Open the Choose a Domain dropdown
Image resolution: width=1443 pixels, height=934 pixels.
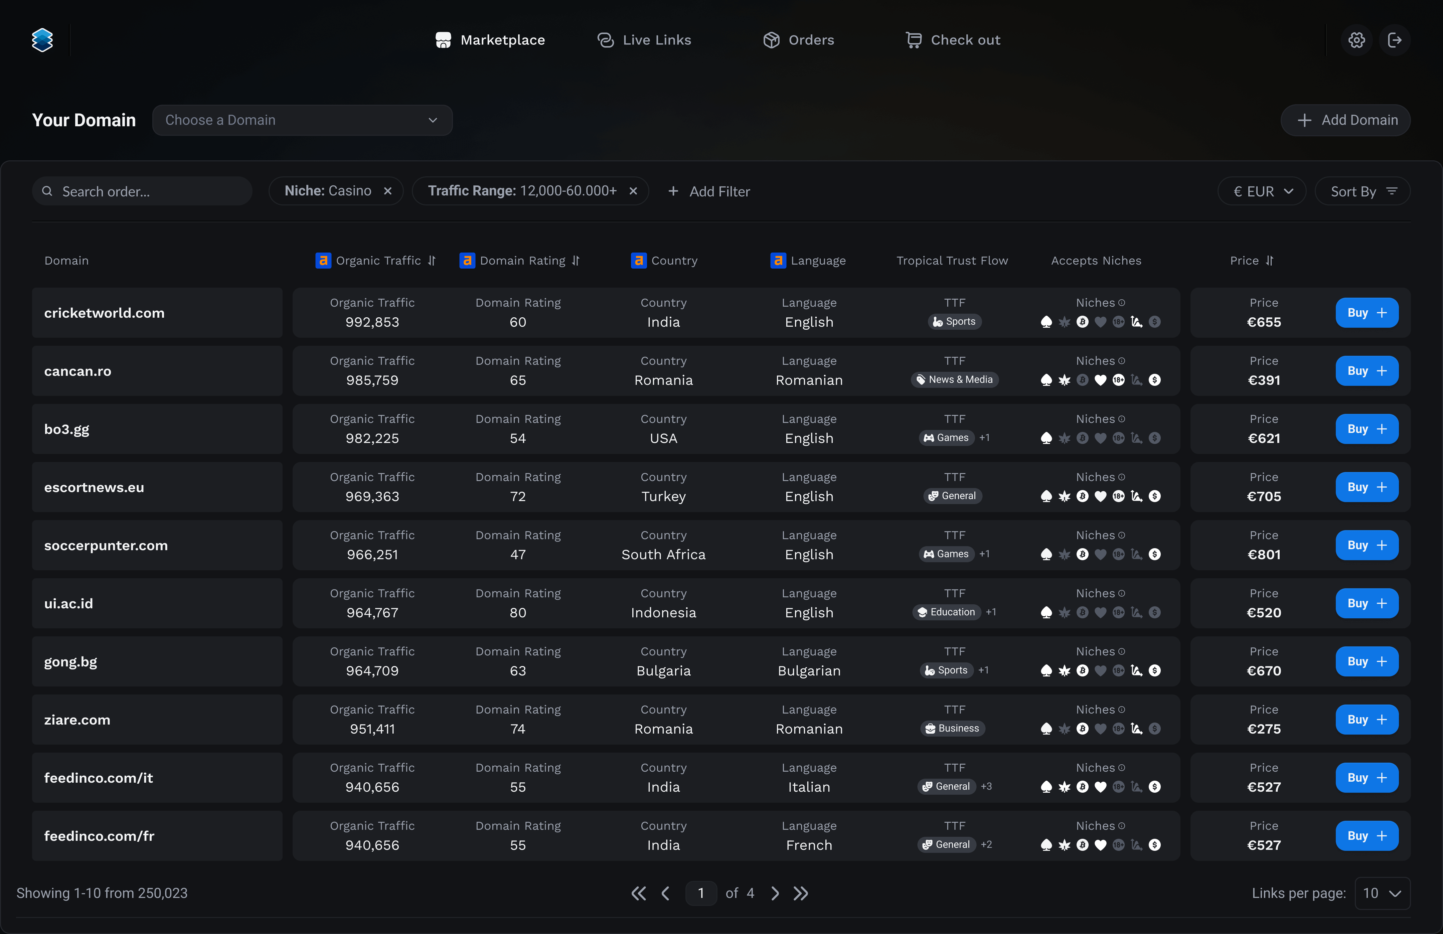coord(302,120)
